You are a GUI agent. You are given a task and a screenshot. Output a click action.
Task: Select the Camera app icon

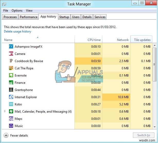click(11, 54)
